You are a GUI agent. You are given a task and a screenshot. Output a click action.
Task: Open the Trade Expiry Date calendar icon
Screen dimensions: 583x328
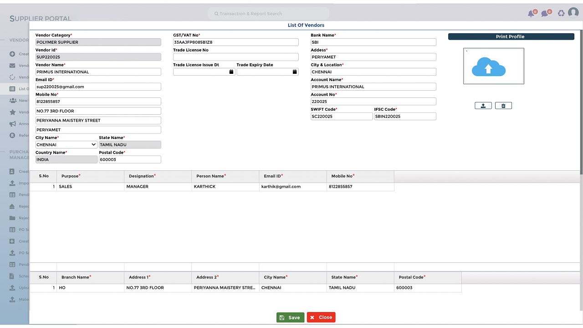[295, 72]
